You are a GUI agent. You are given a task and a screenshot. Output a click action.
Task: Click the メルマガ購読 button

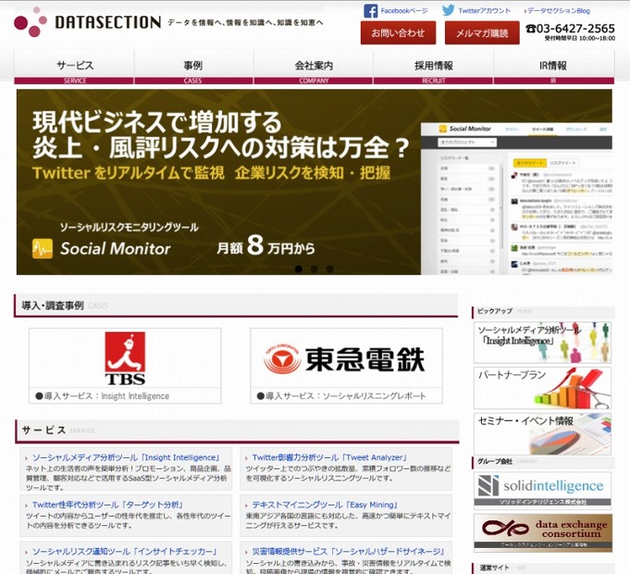pos(482,33)
